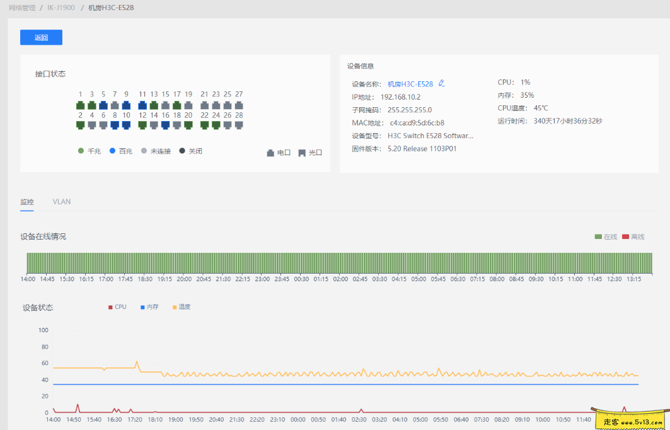The height and width of the screenshot is (430, 670).
Task: Select port 13 icon in top row
Action: (x=154, y=105)
